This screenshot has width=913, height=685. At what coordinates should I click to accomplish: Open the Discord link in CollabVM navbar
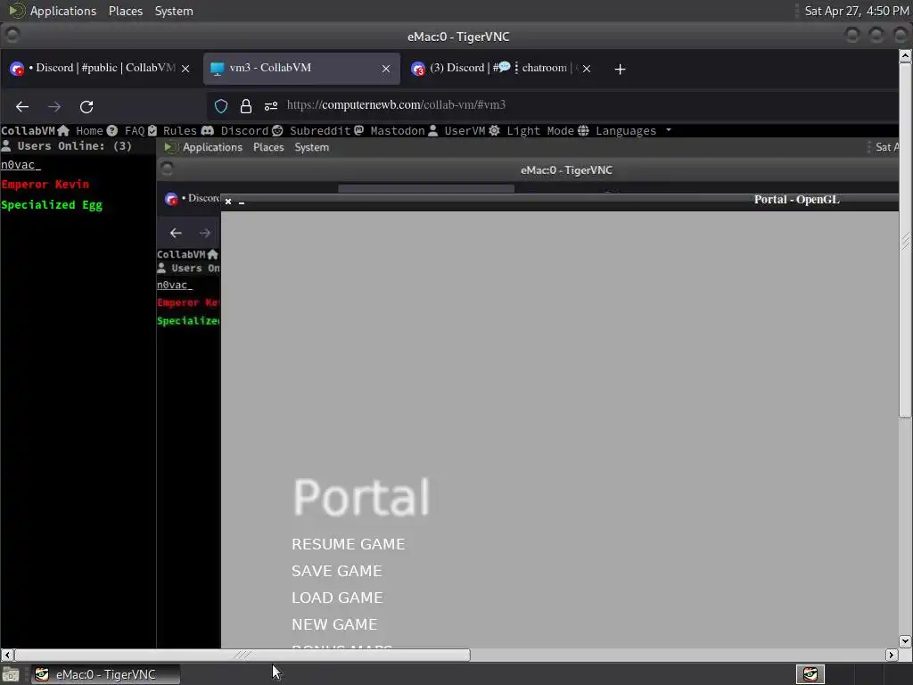pos(234,130)
